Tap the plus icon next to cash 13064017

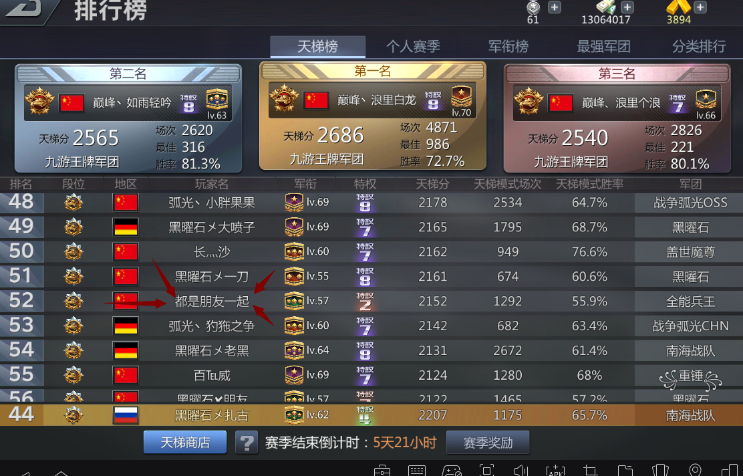627,7
